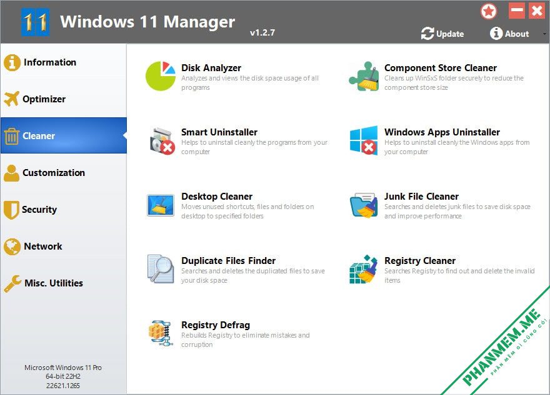Image resolution: width=550 pixels, height=395 pixels.
Task: Click the Cleaner trash can icon
Action: [x=12, y=136]
